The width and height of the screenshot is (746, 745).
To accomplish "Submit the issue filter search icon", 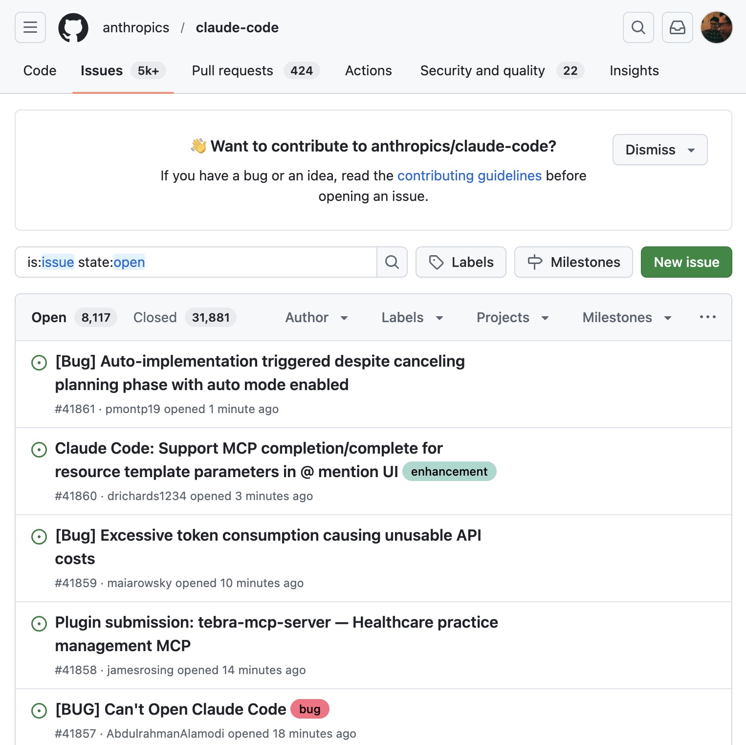I will [392, 262].
